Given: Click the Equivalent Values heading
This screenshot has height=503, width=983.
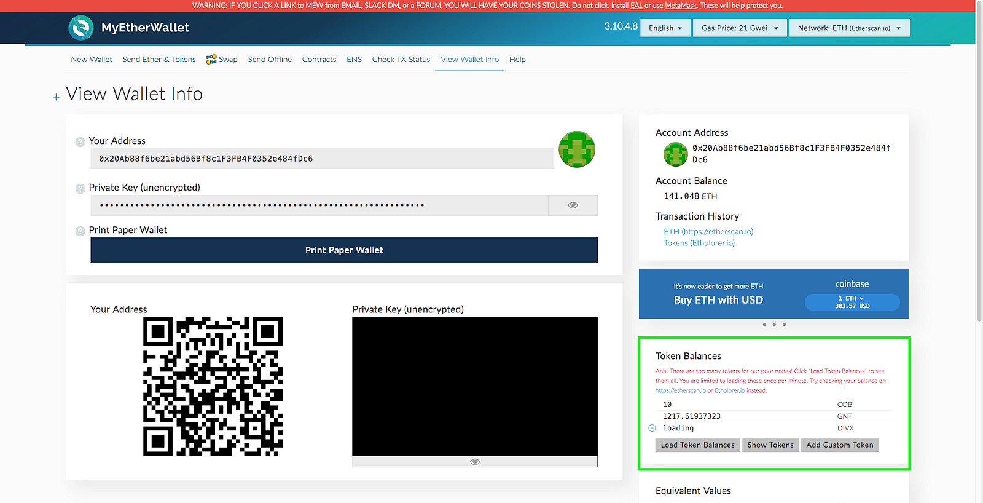Looking at the screenshot, I should coord(693,491).
